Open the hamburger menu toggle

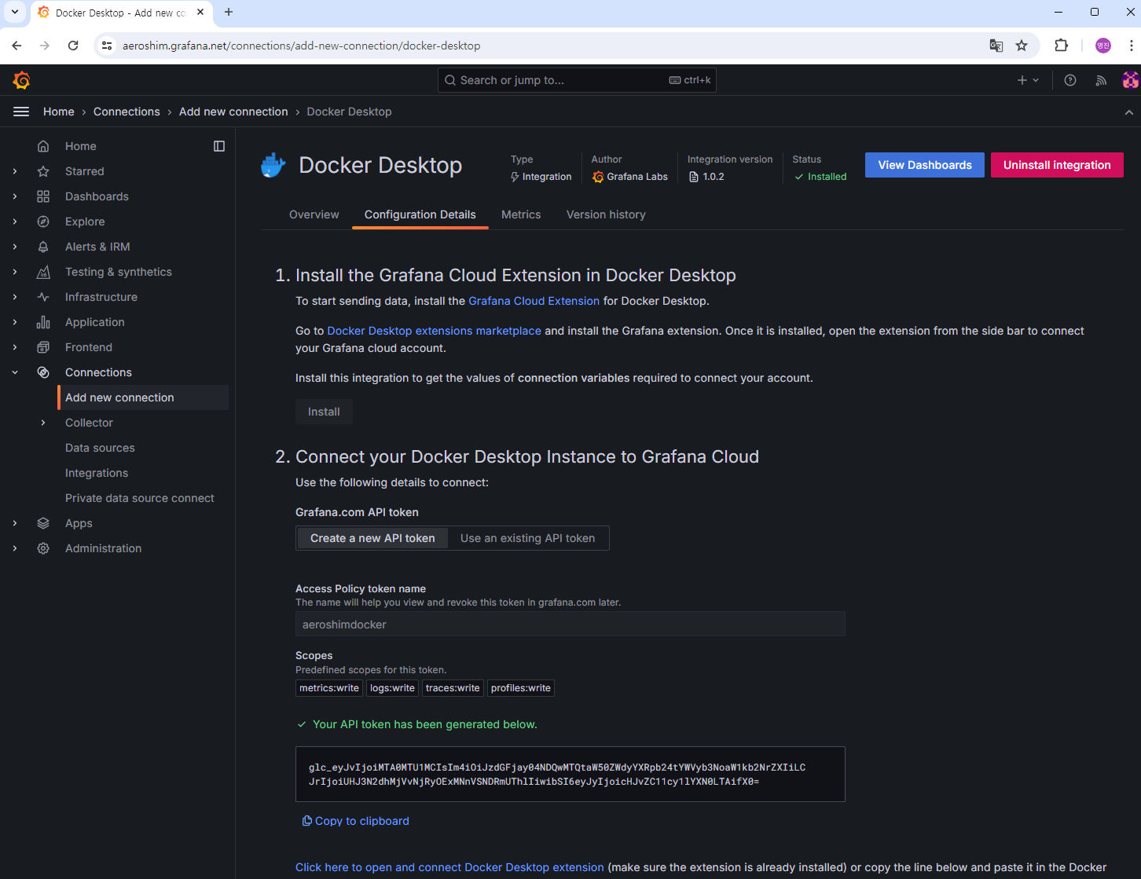[x=21, y=112]
